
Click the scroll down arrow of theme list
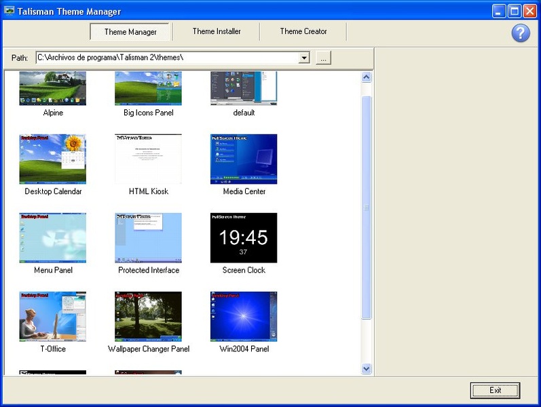click(367, 368)
